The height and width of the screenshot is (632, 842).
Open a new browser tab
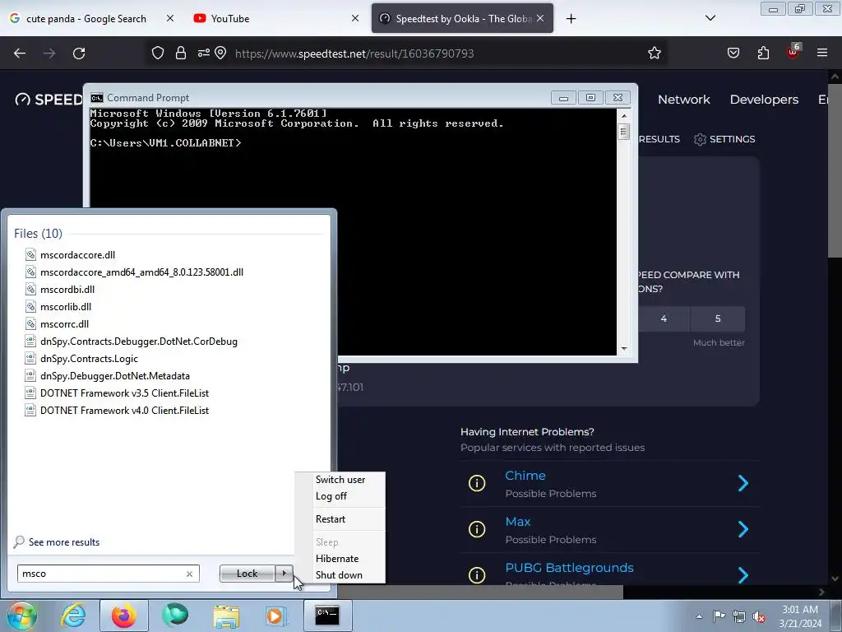click(x=571, y=19)
